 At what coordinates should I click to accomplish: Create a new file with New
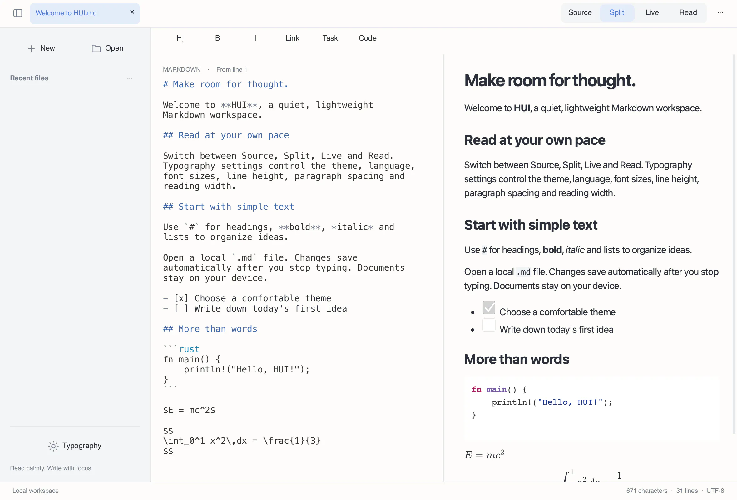click(41, 48)
